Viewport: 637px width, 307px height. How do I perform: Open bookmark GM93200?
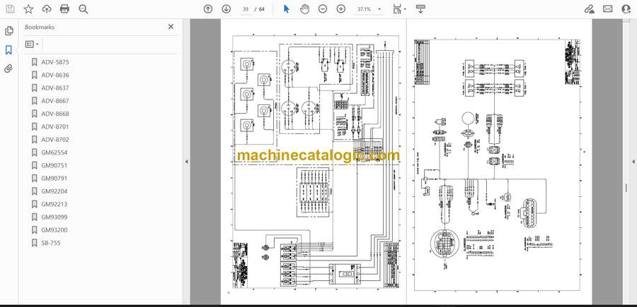click(x=54, y=230)
